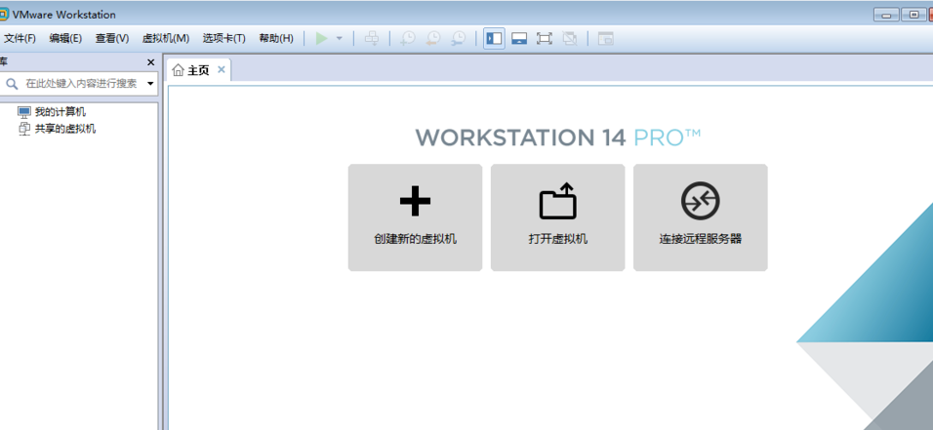This screenshot has width=933, height=430.
Task: Open the 查看(V) menu
Action: [112, 39]
